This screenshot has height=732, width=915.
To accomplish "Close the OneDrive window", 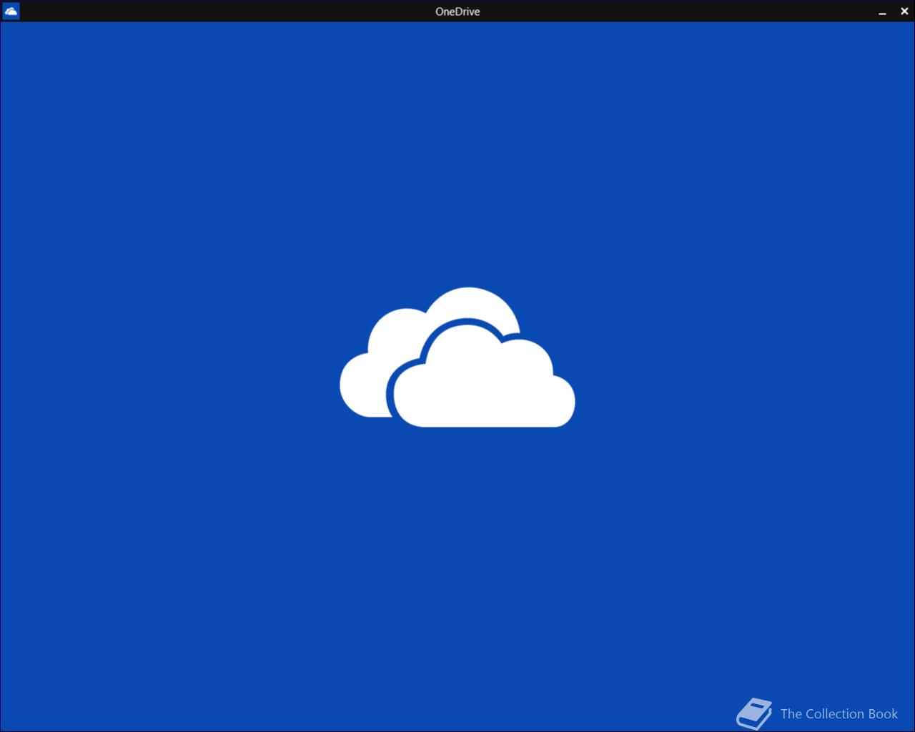I will (904, 11).
